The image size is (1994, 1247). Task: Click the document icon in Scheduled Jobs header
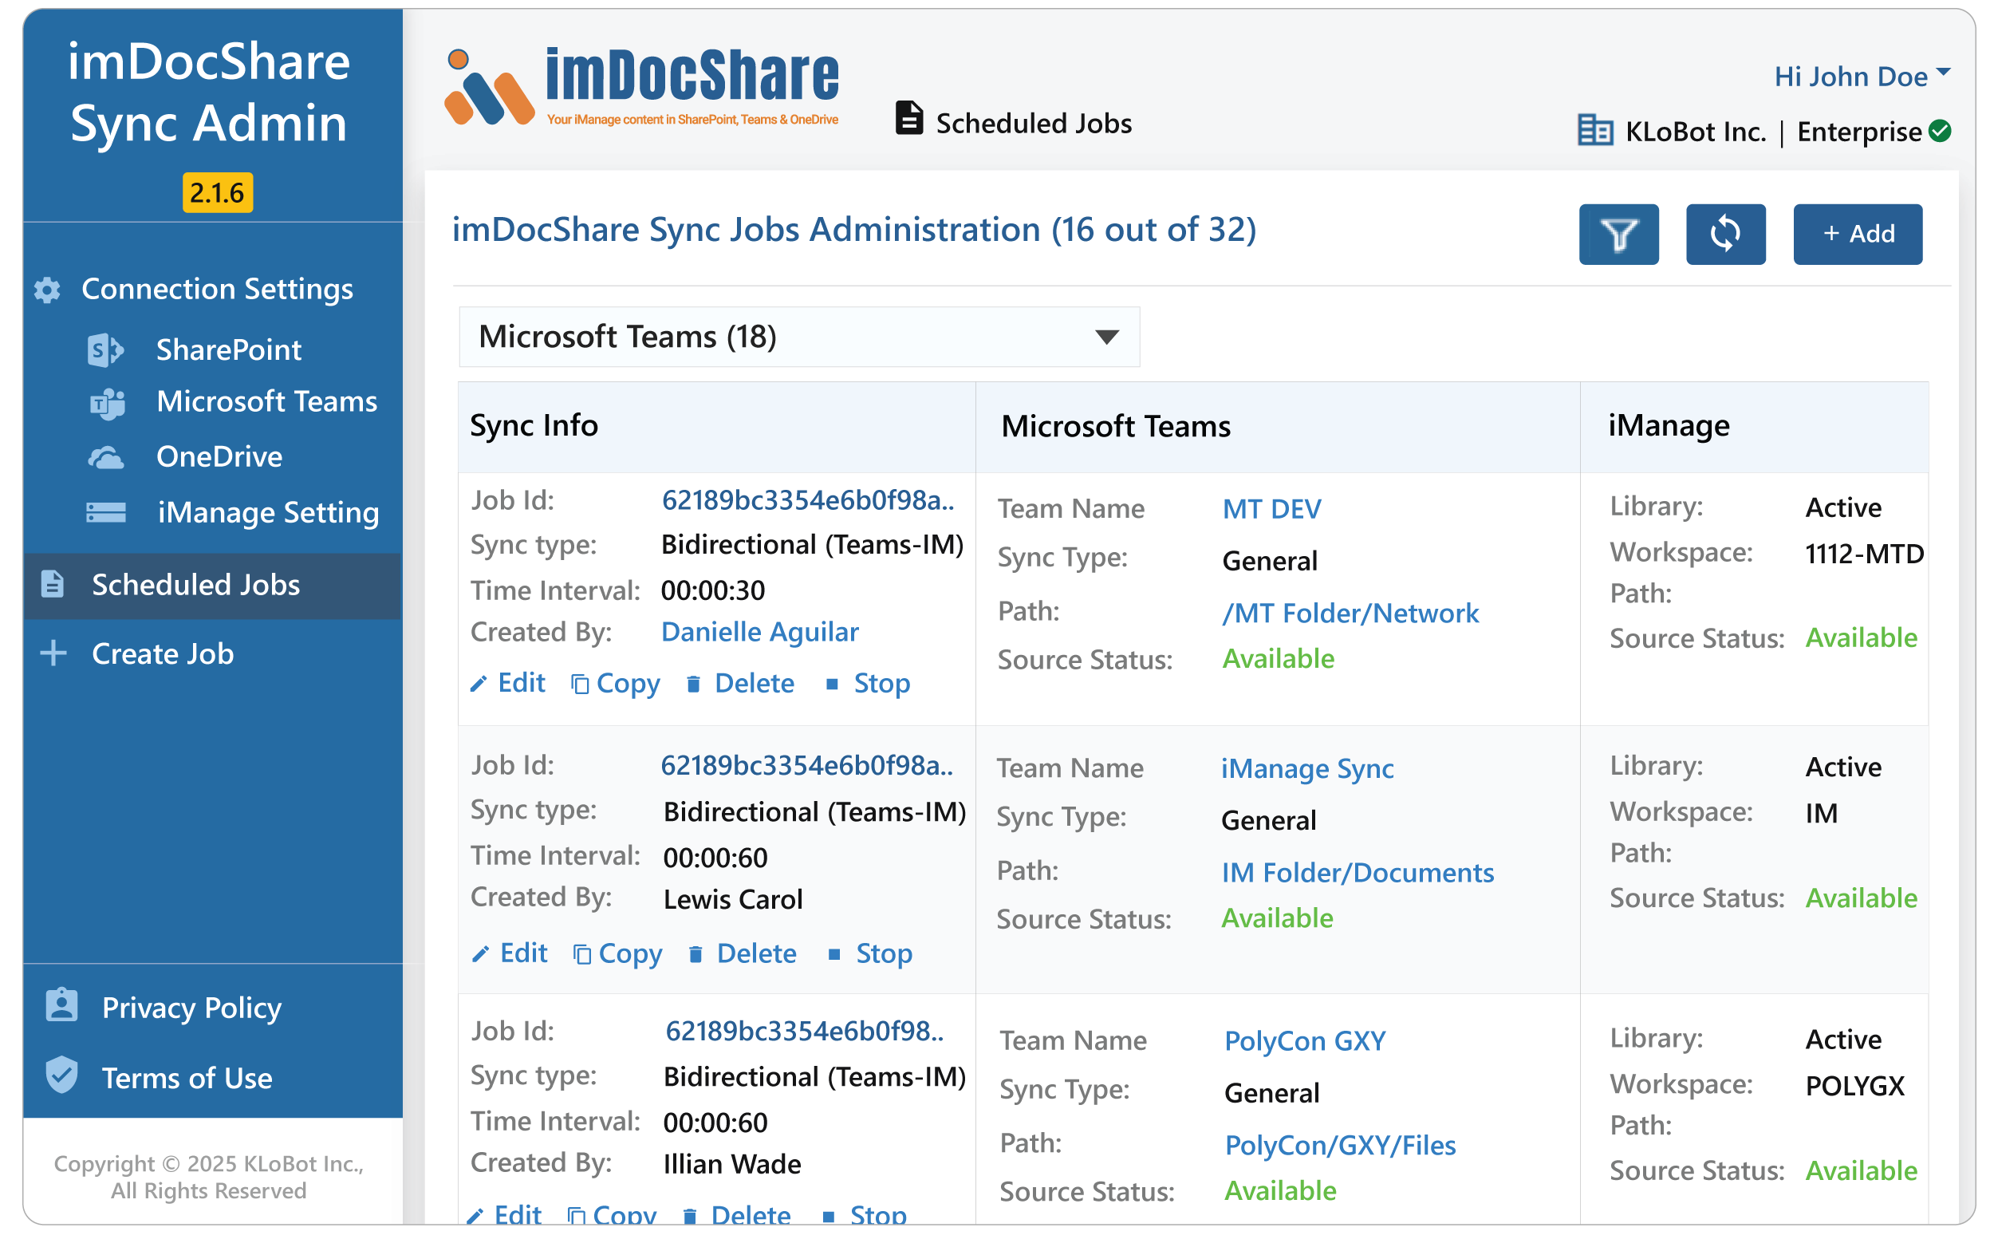(x=908, y=118)
